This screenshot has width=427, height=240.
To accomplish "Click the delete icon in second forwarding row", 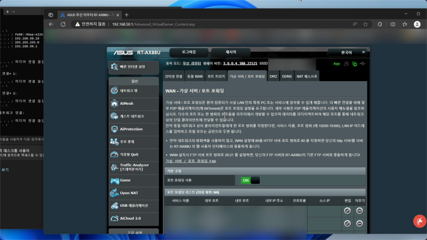I will pos(360,223).
